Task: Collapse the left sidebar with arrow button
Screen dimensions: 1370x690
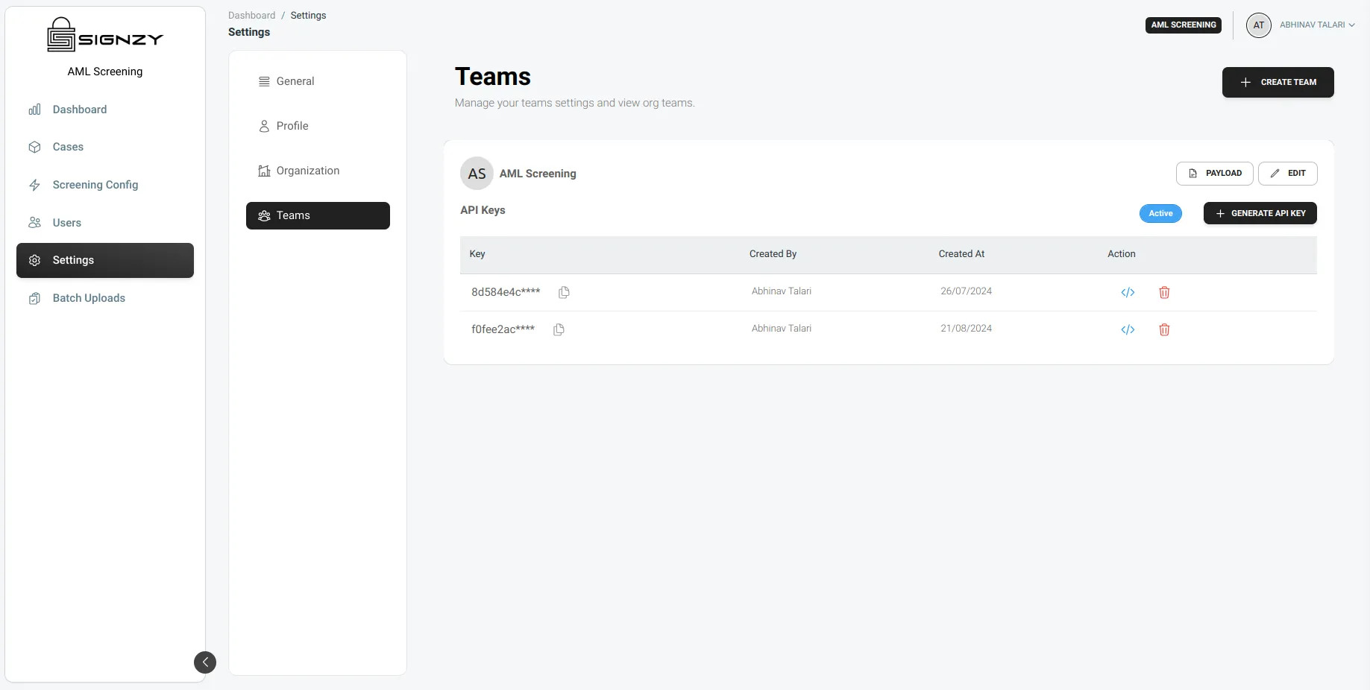Action: coord(205,662)
